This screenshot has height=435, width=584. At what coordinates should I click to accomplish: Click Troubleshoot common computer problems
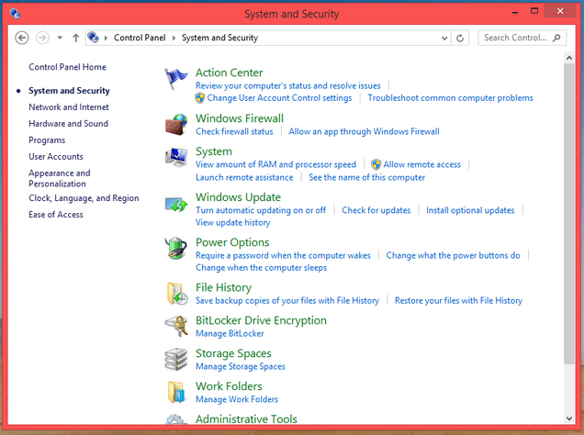[450, 98]
